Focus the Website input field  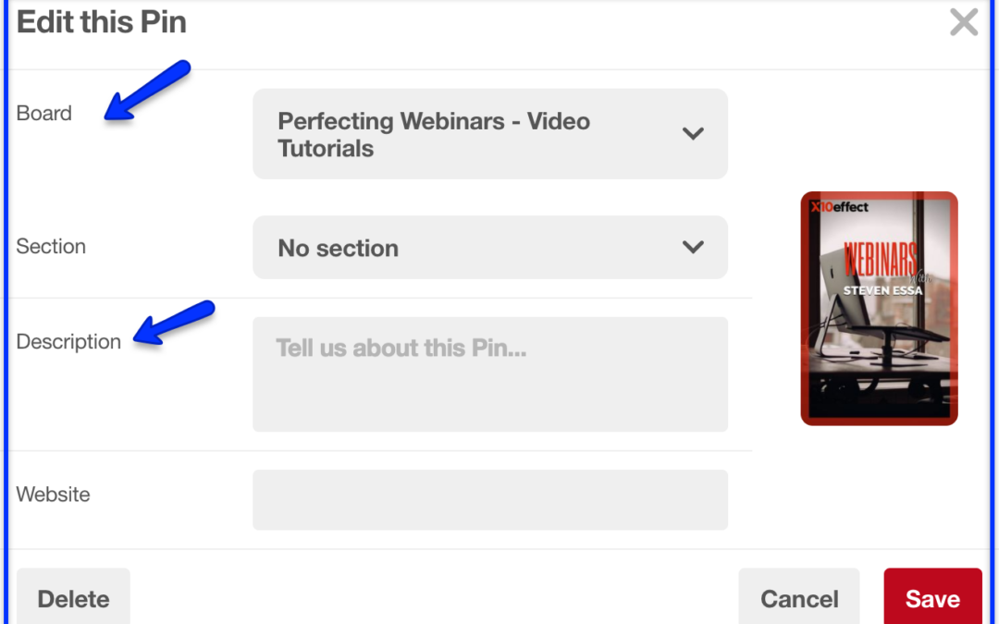(490, 500)
